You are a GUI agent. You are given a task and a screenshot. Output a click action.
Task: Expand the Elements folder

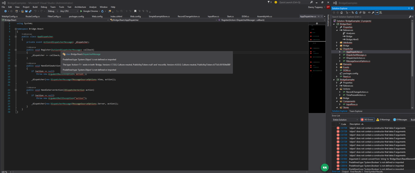(337, 64)
